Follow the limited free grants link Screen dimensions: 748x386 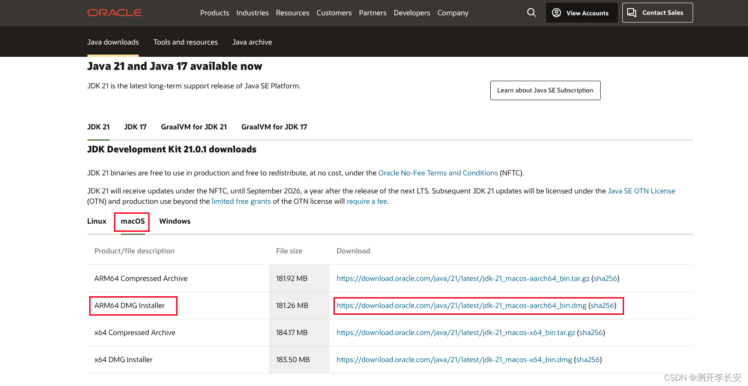click(x=241, y=201)
